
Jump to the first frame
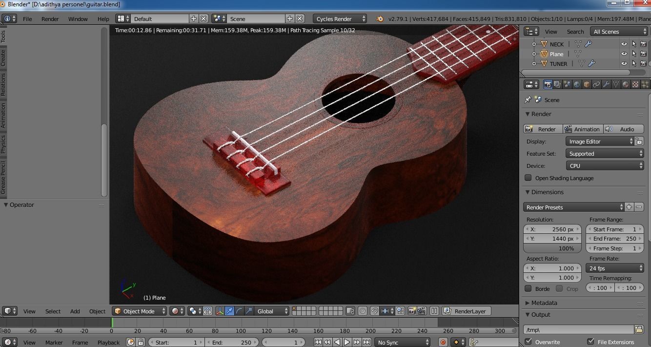coord(318,342)
